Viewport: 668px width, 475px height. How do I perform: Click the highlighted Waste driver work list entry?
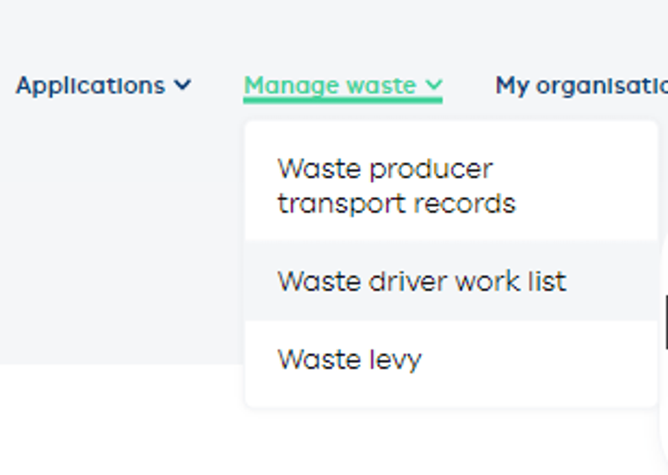tap(422, 281)
